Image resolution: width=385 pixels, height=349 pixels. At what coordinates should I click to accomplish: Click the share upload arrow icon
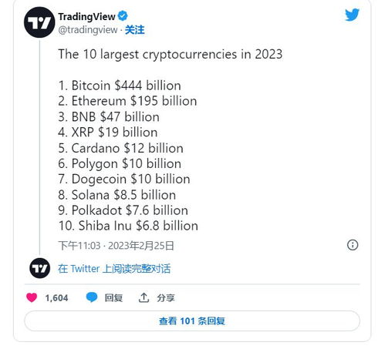(x=144, y=297)
